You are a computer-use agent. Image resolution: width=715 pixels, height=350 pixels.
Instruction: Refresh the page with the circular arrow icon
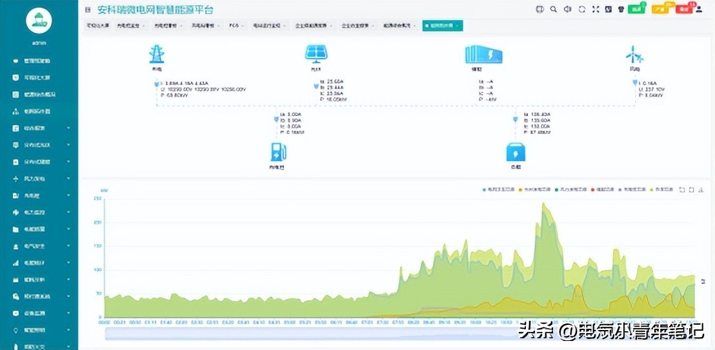(x=581, y=9)
